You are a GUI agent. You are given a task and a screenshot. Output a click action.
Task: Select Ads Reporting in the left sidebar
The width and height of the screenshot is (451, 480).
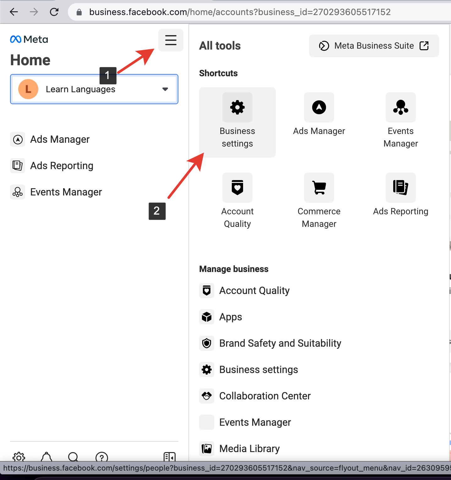click(62, 166)
